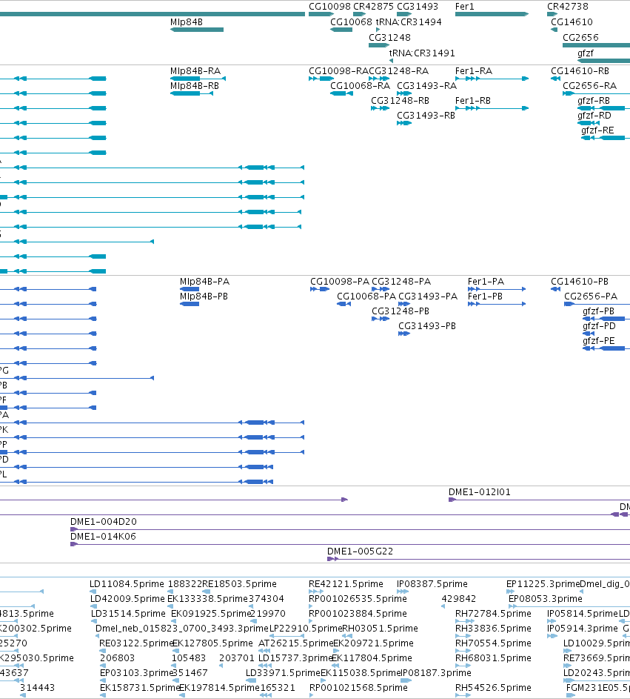Select the Mlp84B gene feature

197,30
